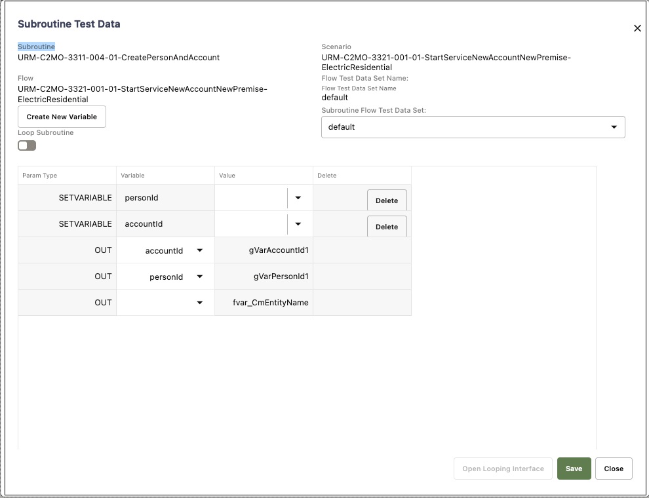Open OUT accountId variable dropdown
The image size is (649, 498).
(x=199, y=250)
